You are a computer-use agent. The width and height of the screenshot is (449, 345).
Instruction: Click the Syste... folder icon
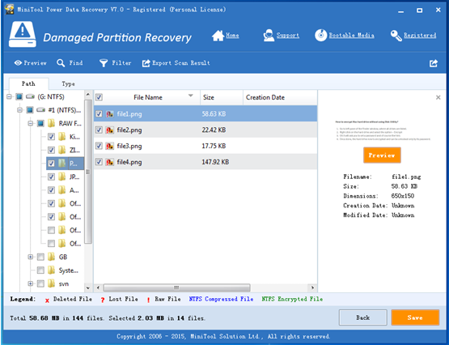click(x=52, y=270)
